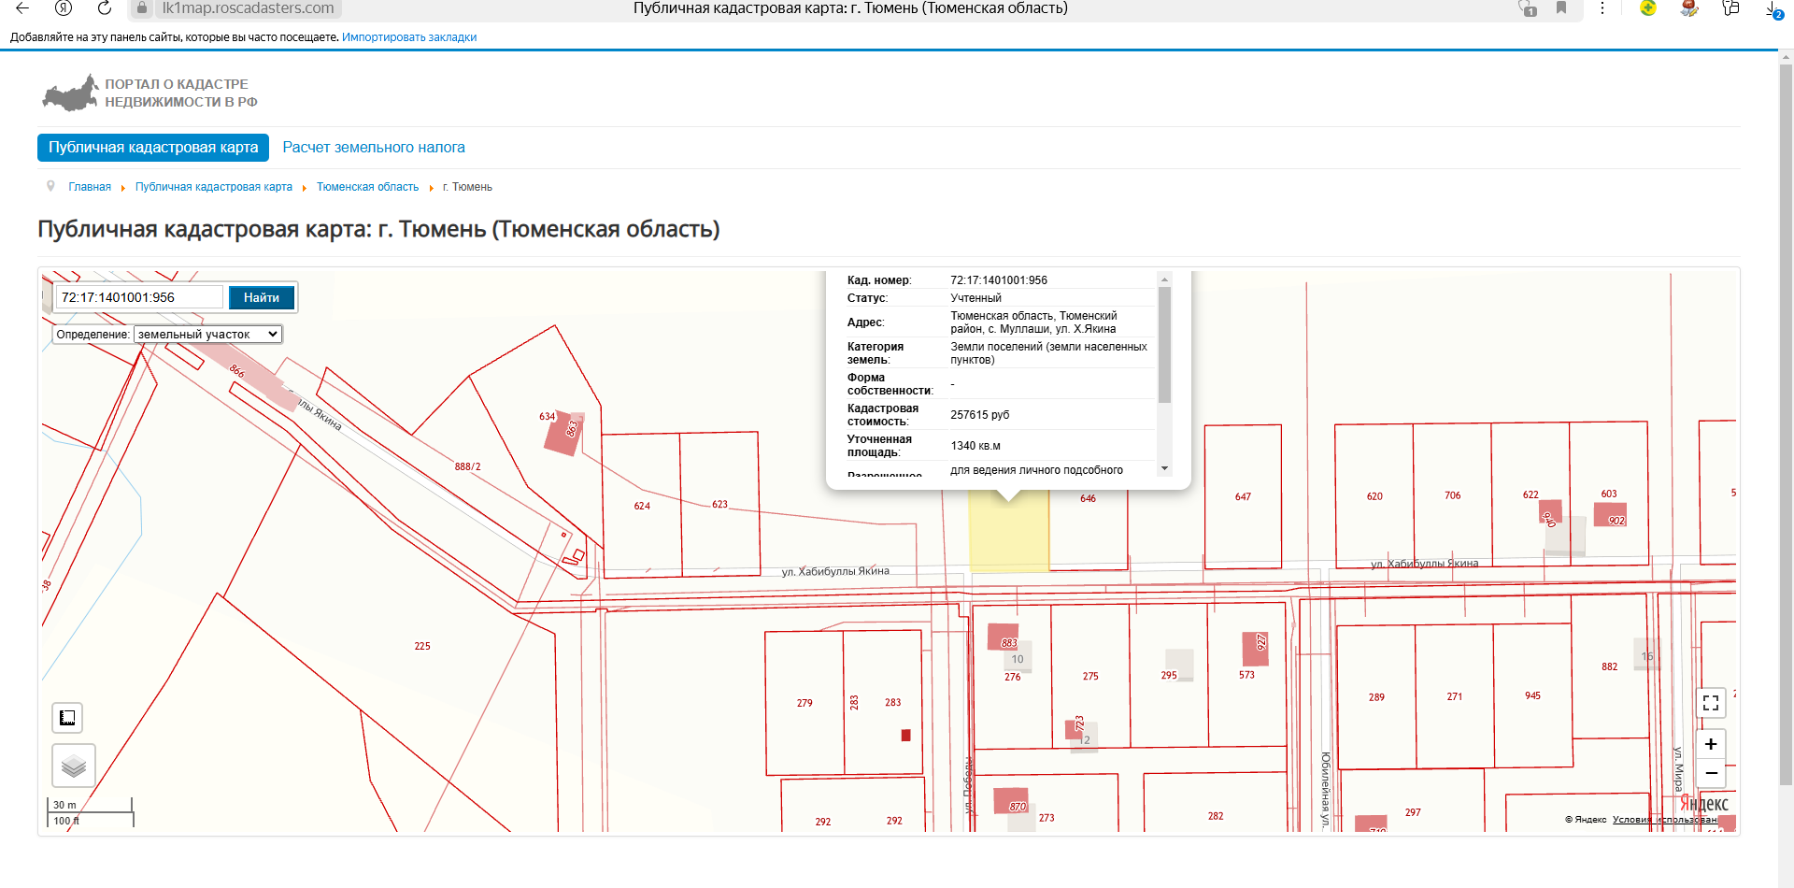Viewport: 1794px width, 888px height.
Task: Open the downloads icon with badge 2
Action: pos(1773,9)
